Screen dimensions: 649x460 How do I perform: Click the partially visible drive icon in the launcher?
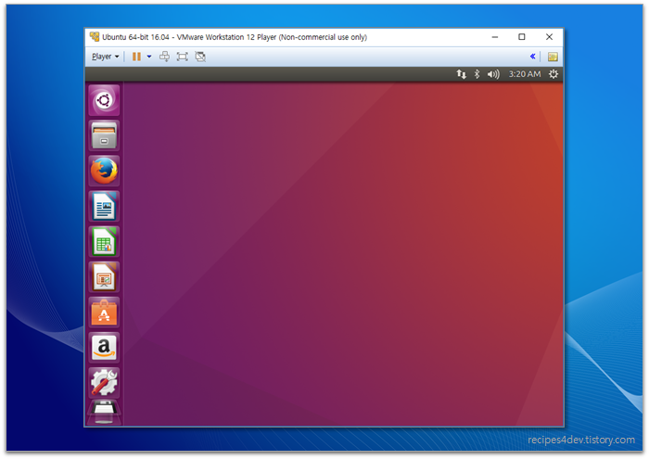pos(104,412)
